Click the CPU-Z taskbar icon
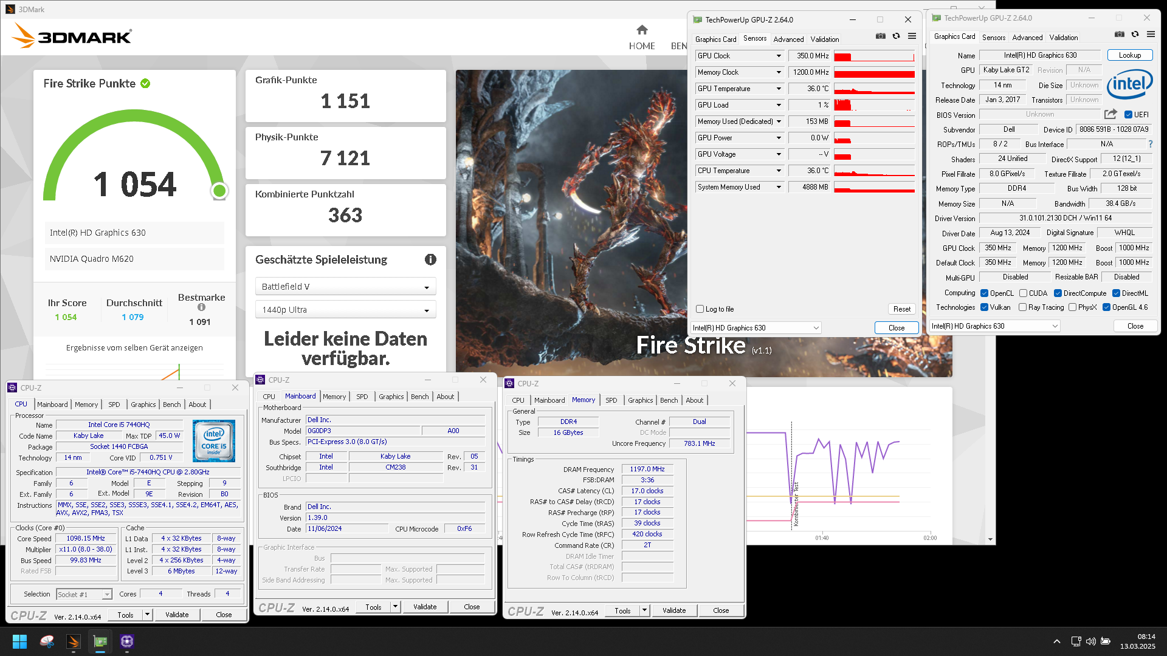 (127, 641)
